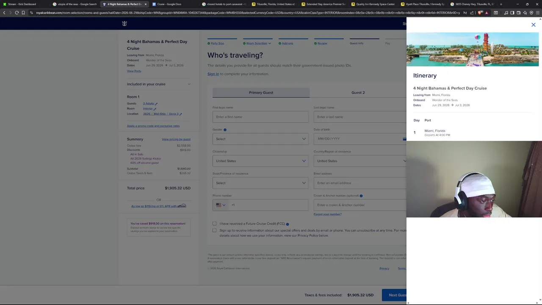Open the date of birth calendar icon
The height and width of the screenshot is (305, 542).
coord(404,139)
